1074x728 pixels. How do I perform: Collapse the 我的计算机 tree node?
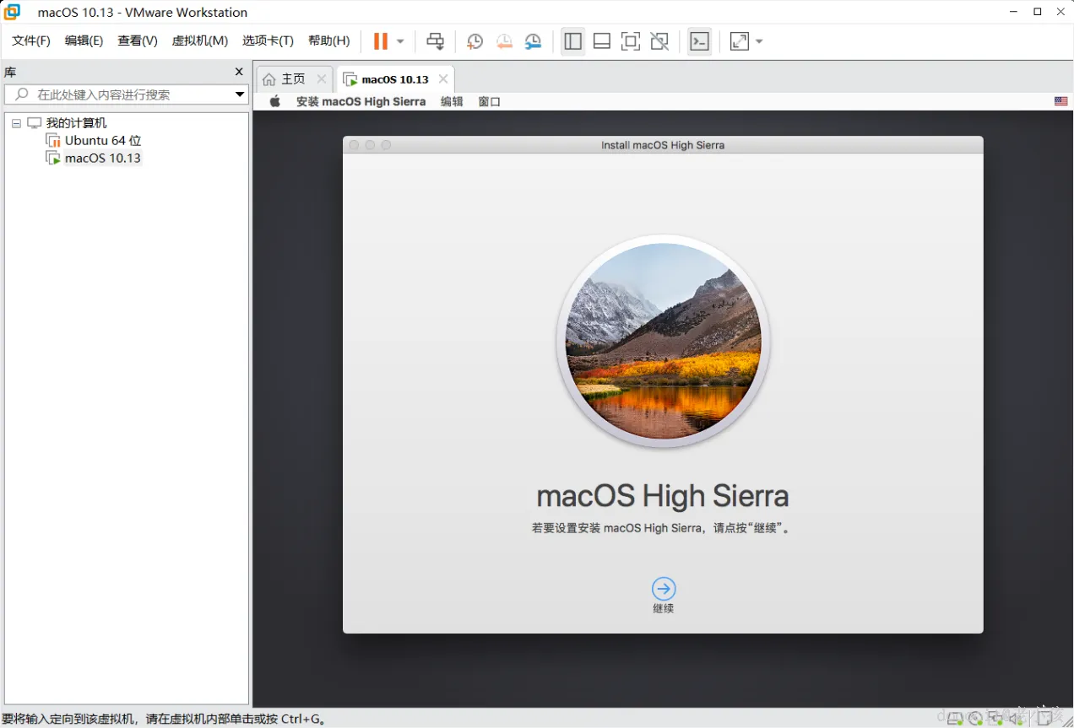click(x=16, y=123)
